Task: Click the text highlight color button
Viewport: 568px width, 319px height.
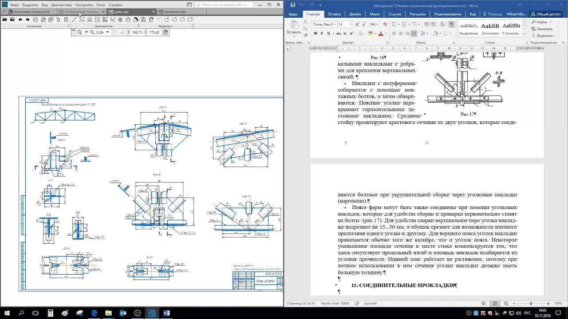Action: pos(370,33)
